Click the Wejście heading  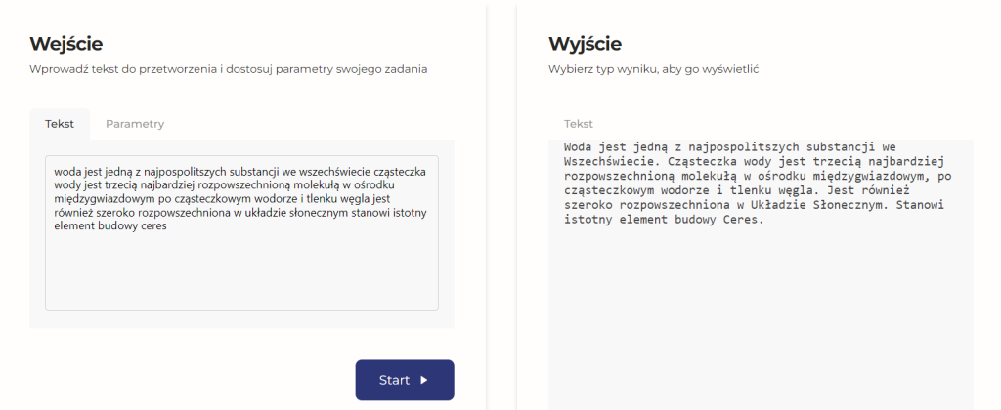(65, 44)
